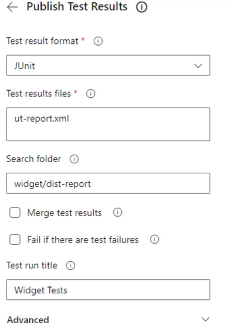Viewport: 232px width, 336px height.
Task: Open info icon beside Publish Test Results title
Action: pos(142,7)
